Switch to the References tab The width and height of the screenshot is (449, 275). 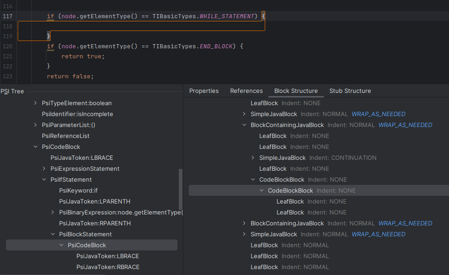[246, 91]
